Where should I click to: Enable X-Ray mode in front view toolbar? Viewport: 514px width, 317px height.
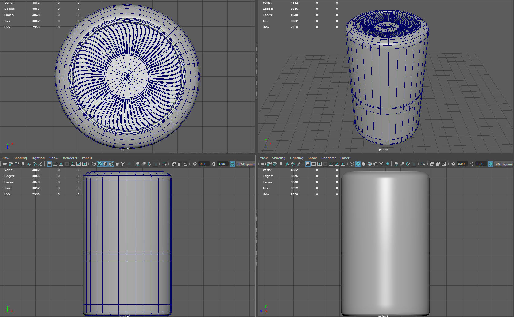pos(173,164)
